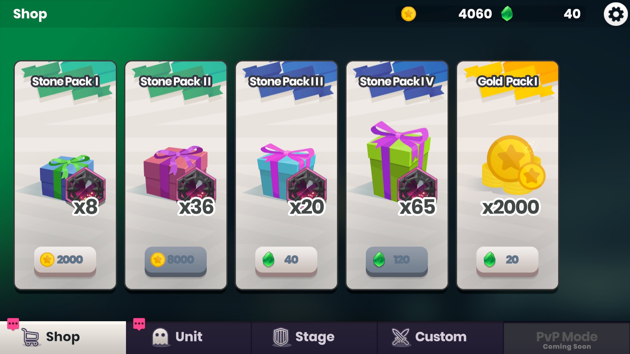Image resolution: width=630 pixels, height=354 pixels.
Task: Switch to the Unit tab
Action: 189,337
